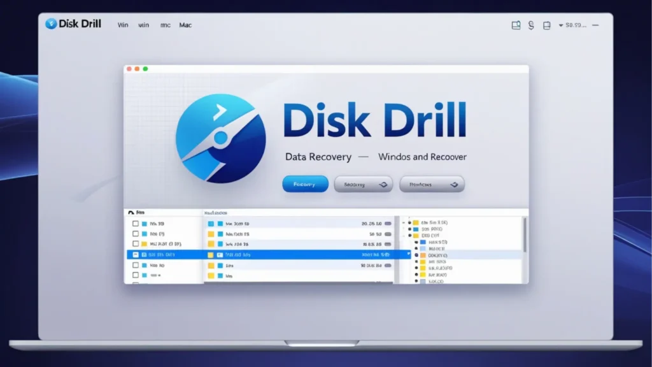Click the middle gray button beside the blue button
The width and height of the screenshot is (652, 367).
pos(364,184)
